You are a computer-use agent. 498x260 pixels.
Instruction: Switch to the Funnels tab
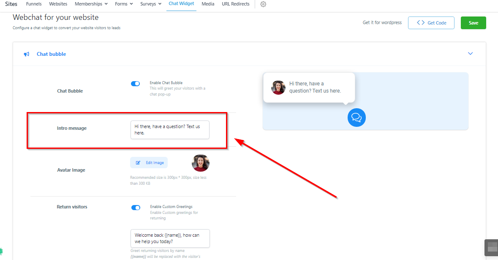34,4
